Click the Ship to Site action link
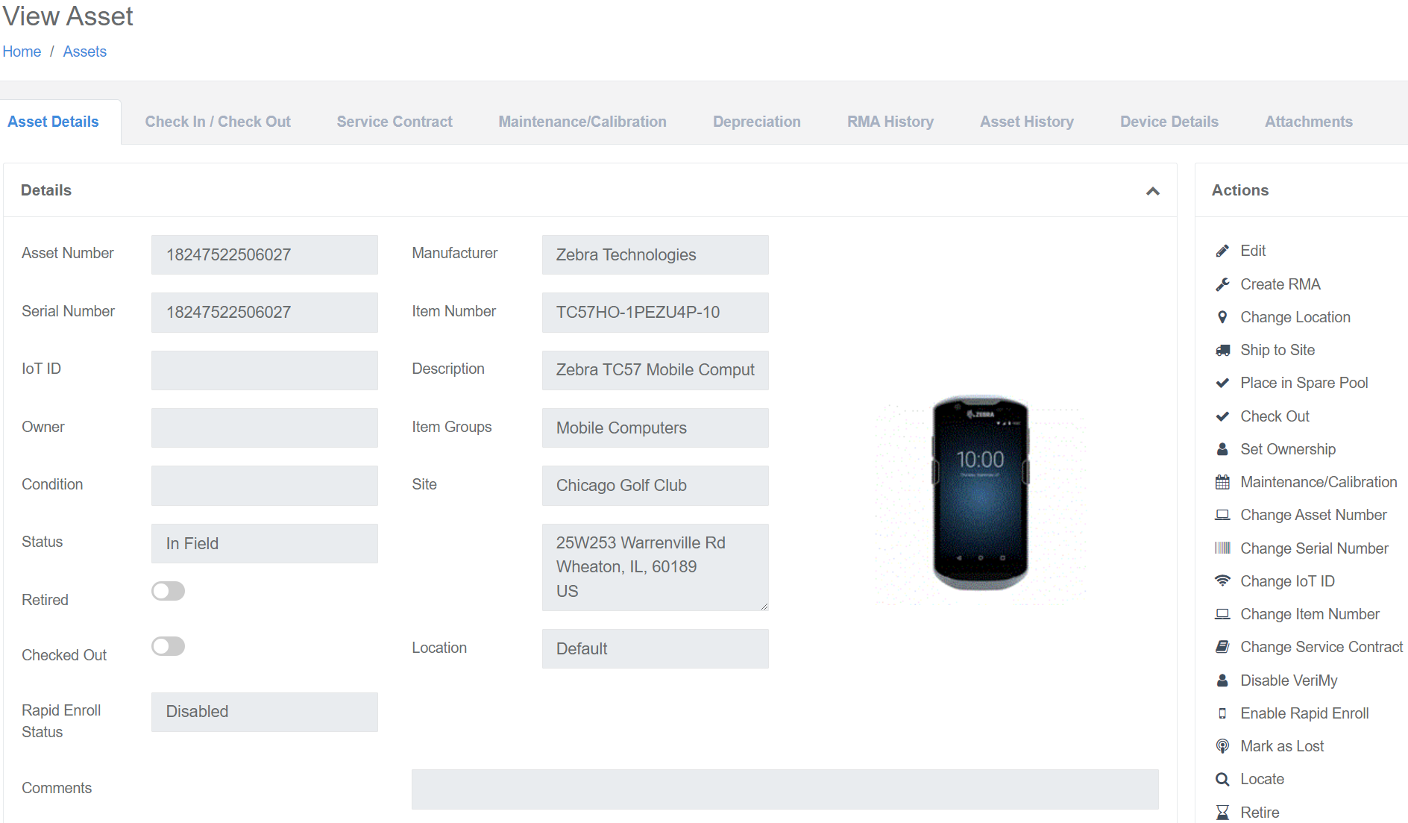This screenshot has height=823, width=1408. 1277,350
